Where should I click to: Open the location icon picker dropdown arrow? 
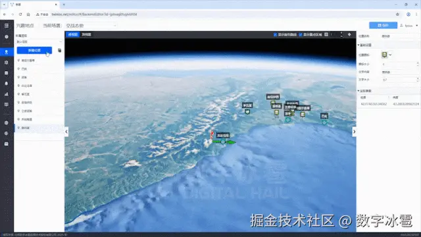pos(390,55)
